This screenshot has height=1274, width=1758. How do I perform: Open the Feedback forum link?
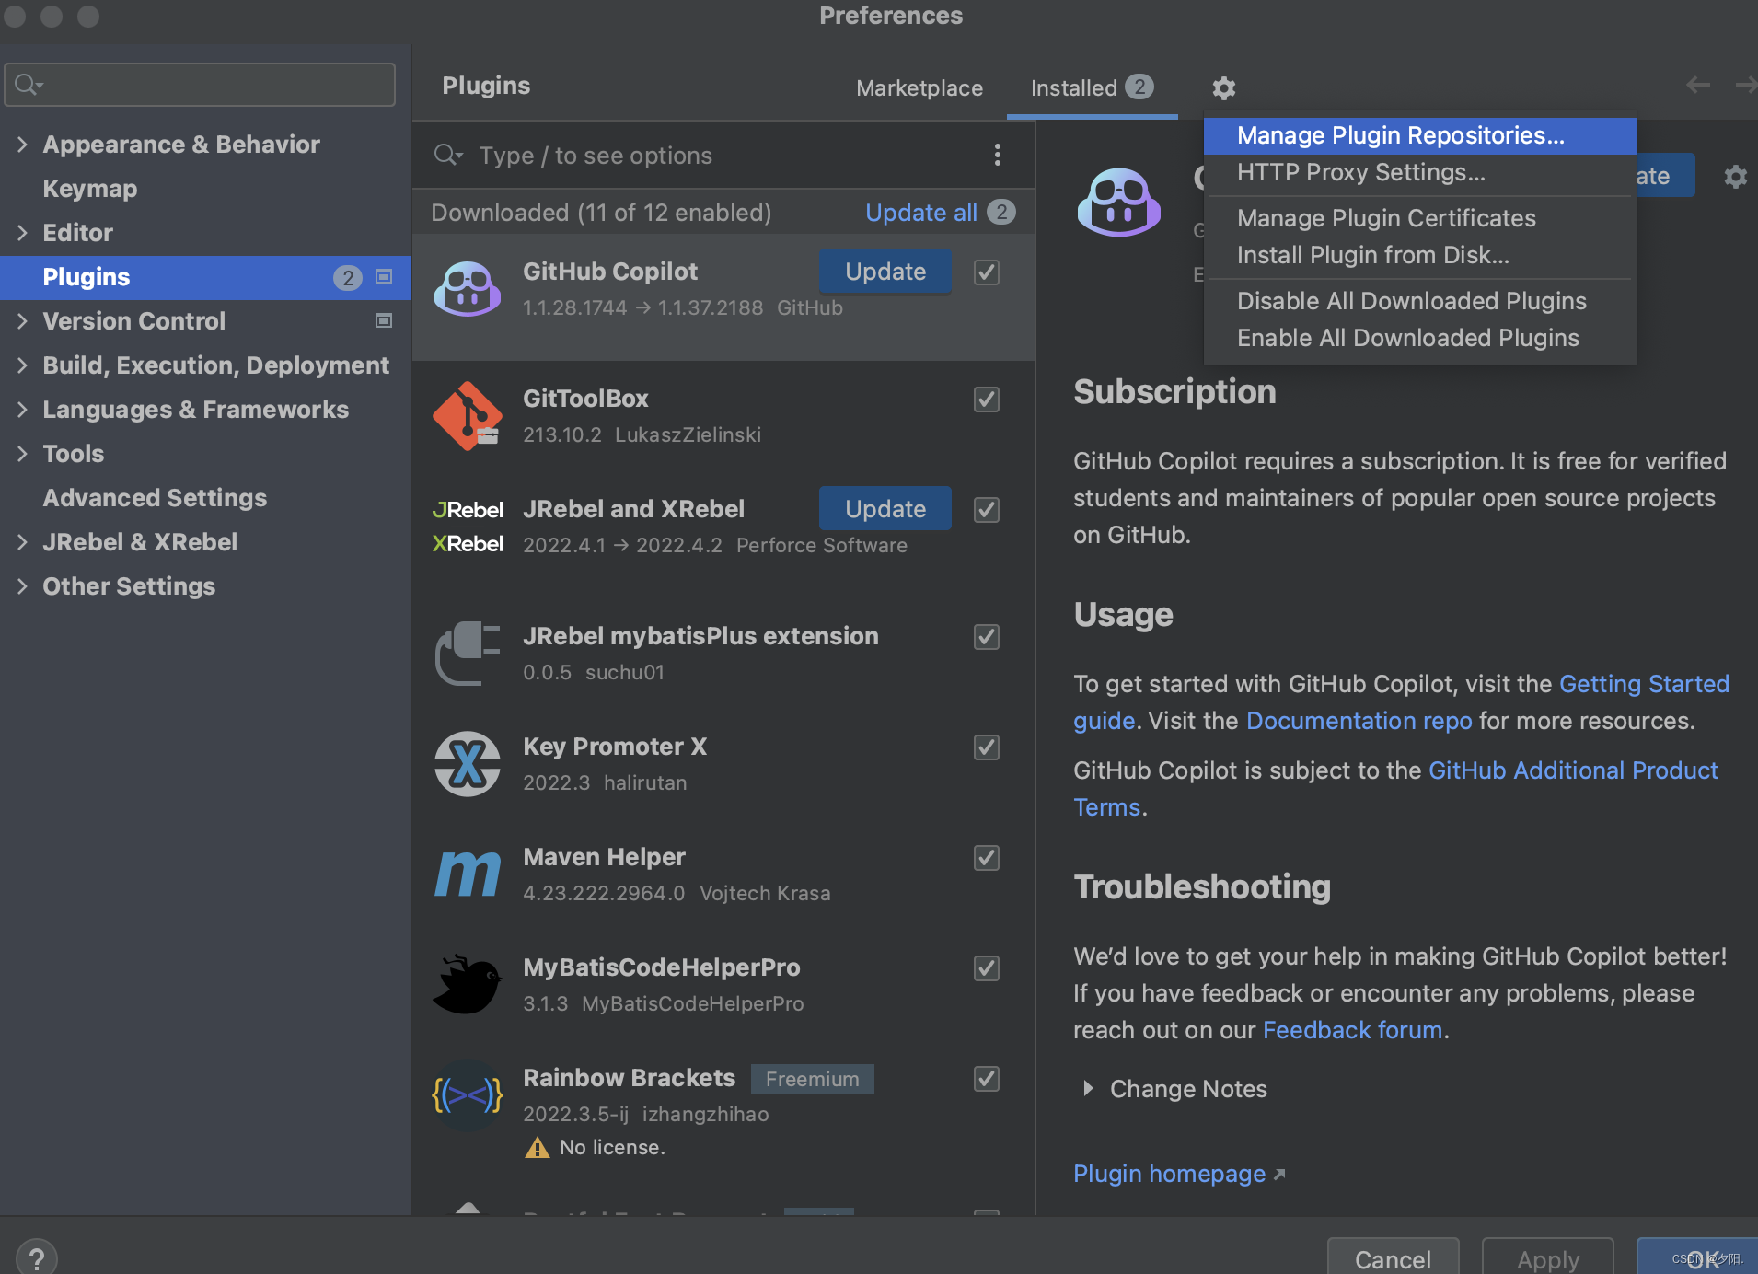click(1352, 1030)
